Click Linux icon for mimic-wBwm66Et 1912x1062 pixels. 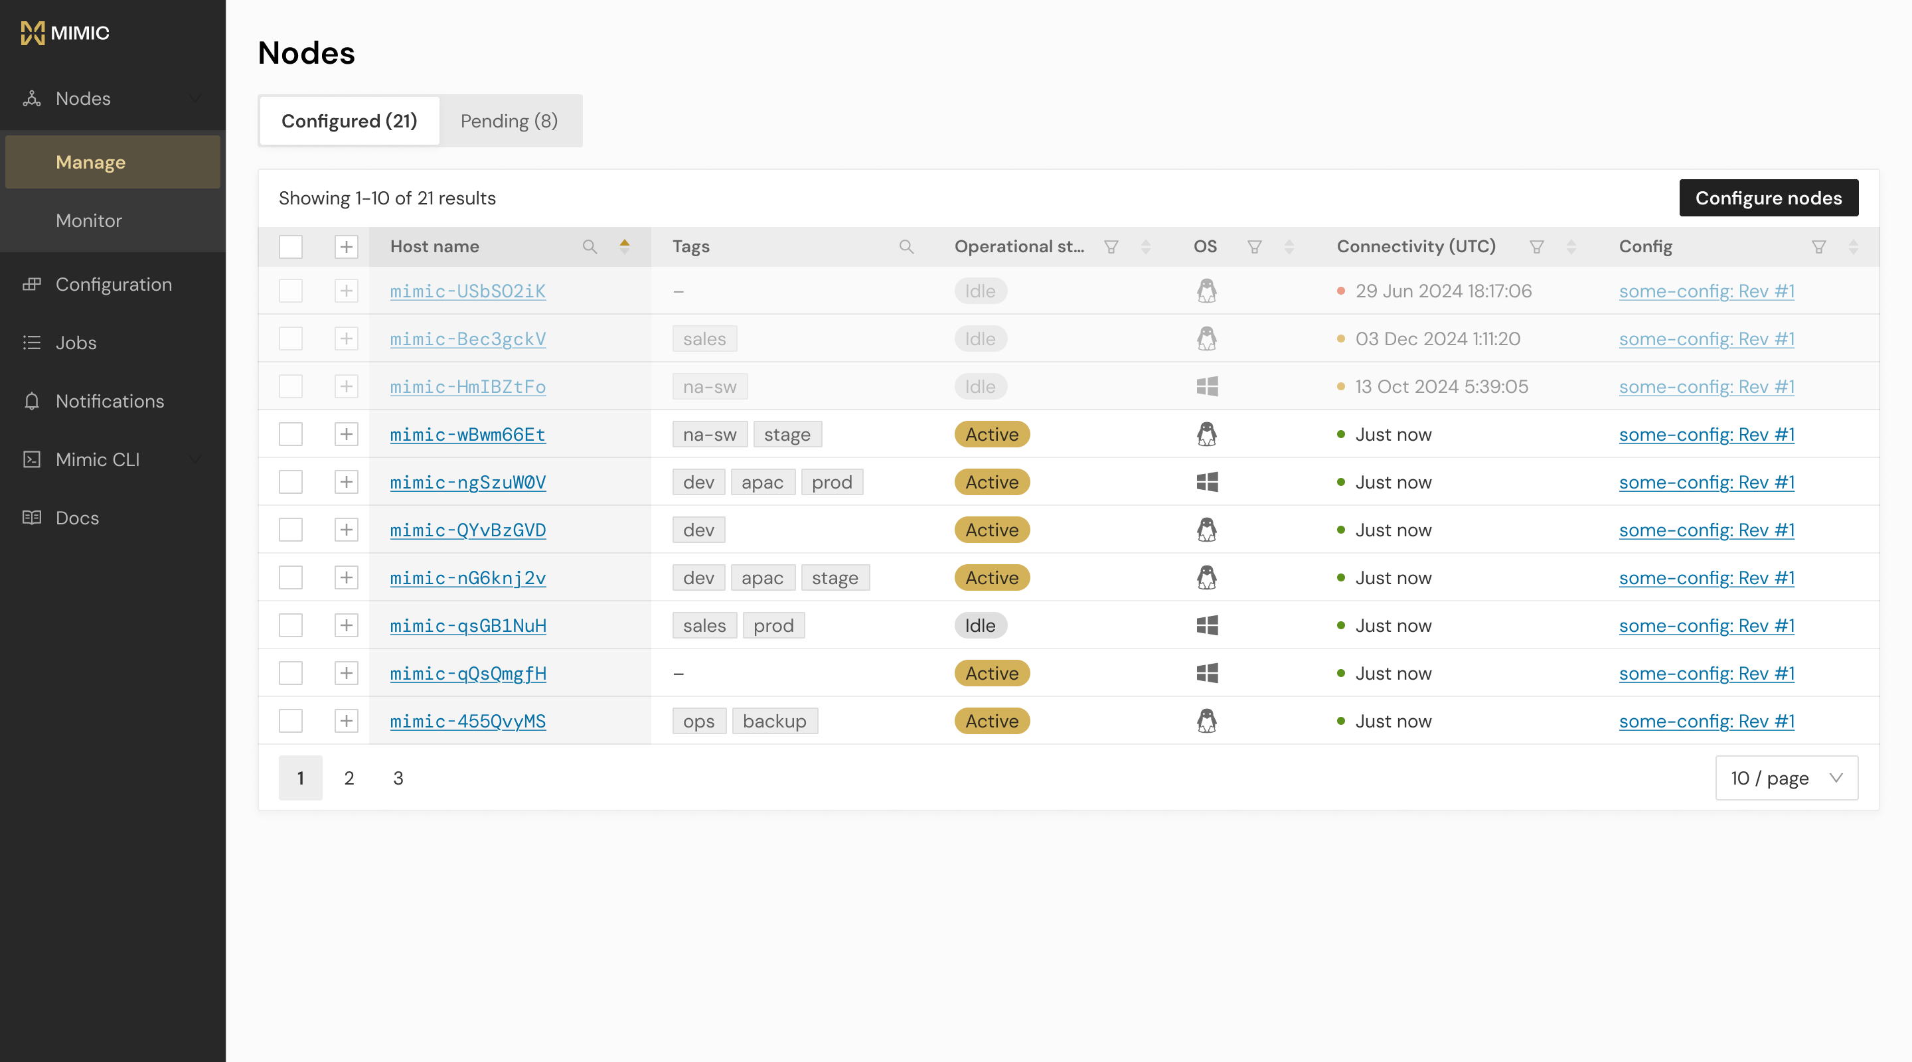tap(1207, 434)
